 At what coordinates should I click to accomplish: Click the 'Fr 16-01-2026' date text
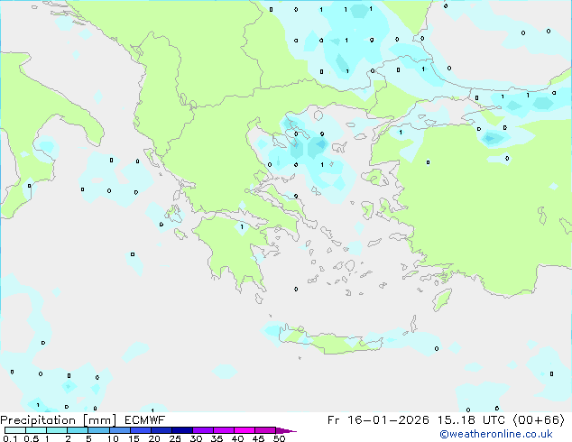tap(378, 420)
